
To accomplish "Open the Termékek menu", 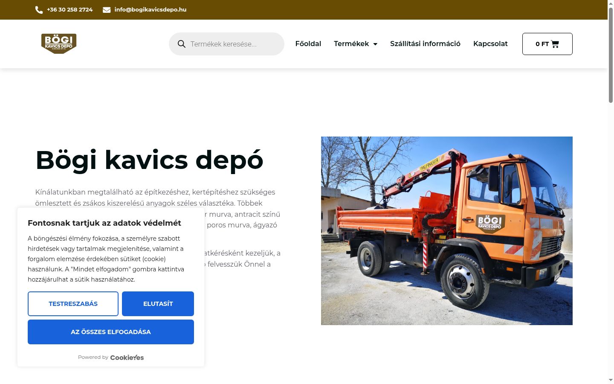I will pyautogui.click(x=351, y=44).
